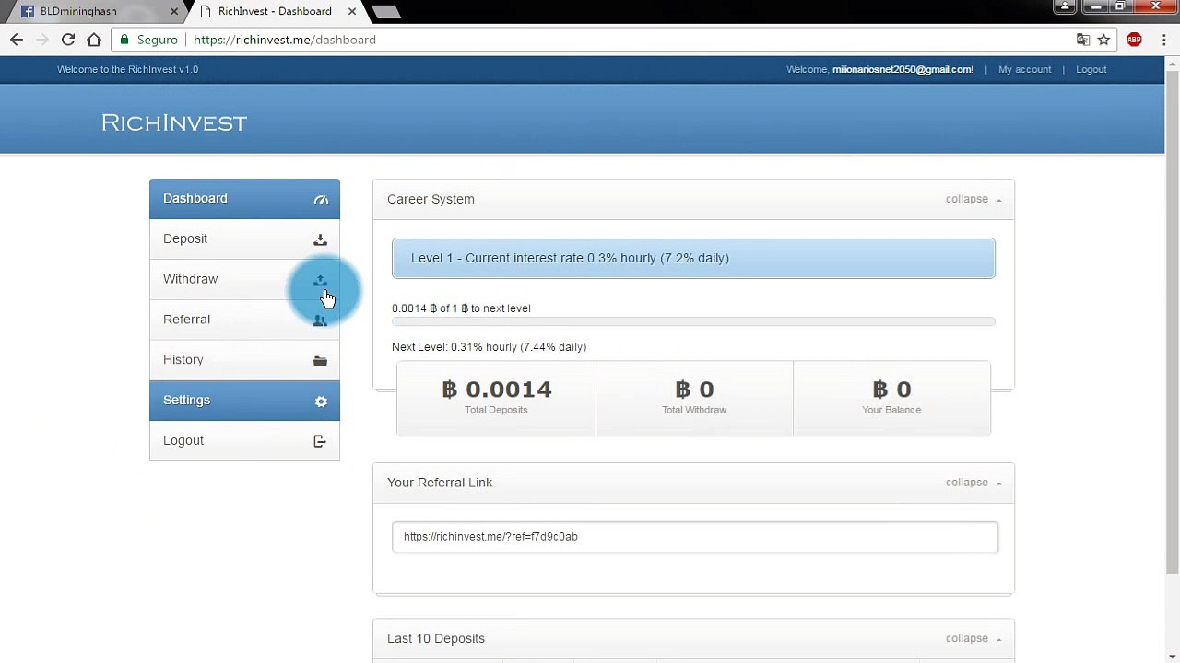The width and height of the screenshot is (1180, 663).
Task: Collapse the Your Referral Link panel
Action: click(x=973, y=483)
